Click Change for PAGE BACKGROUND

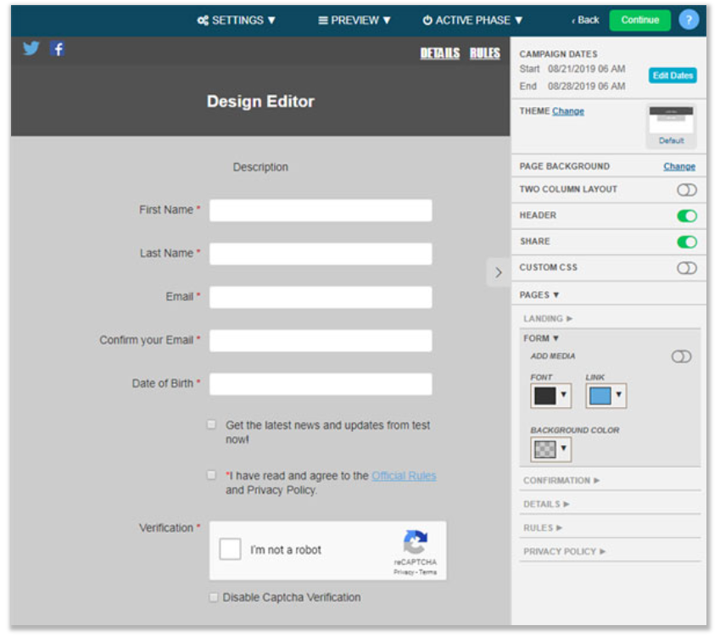(679, 166)
